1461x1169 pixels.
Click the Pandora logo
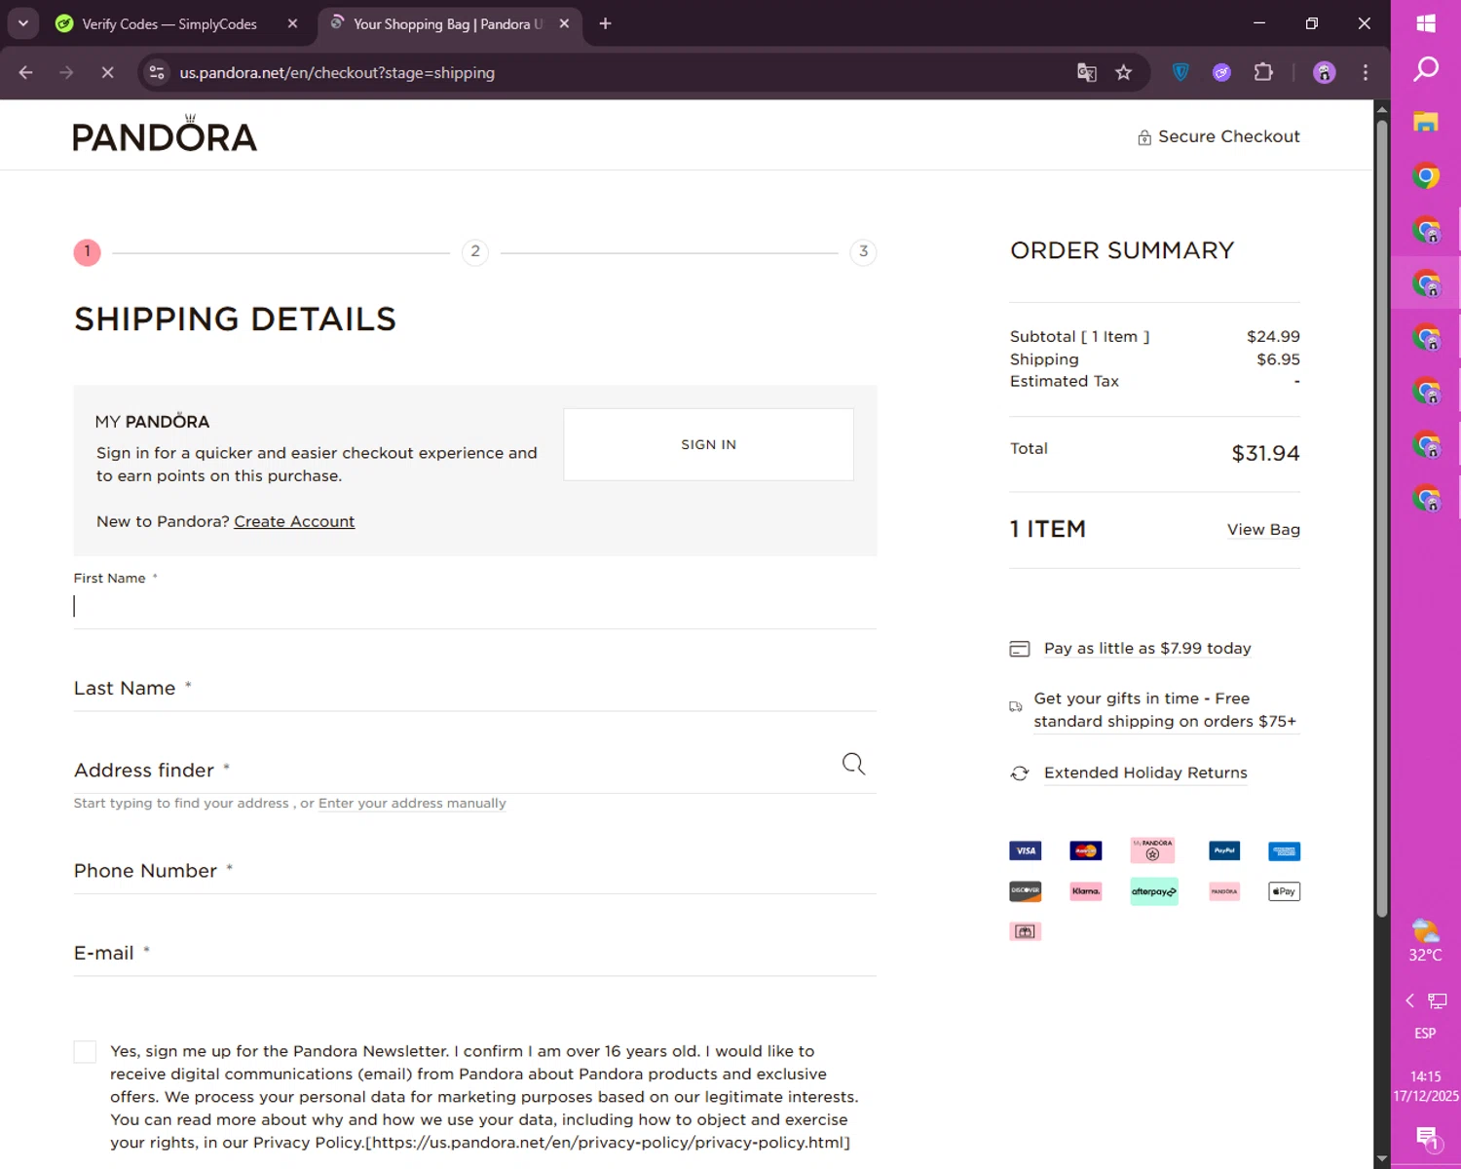165,135
